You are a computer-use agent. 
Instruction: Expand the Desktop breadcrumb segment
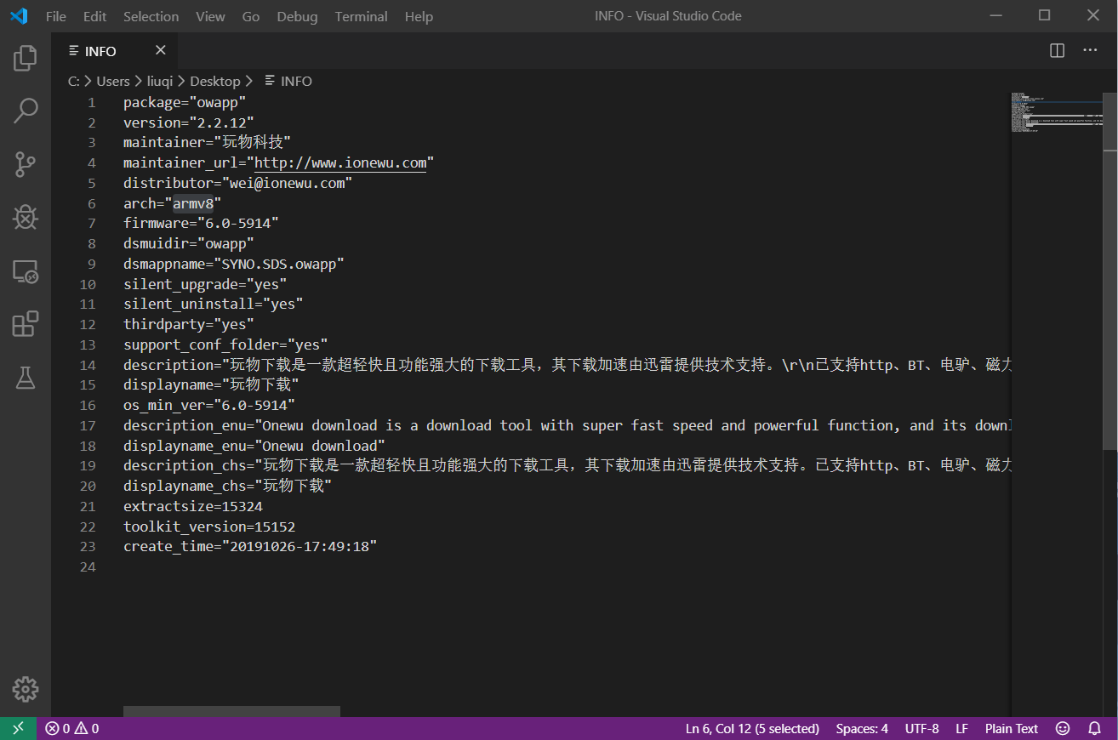tap(214, 81)
